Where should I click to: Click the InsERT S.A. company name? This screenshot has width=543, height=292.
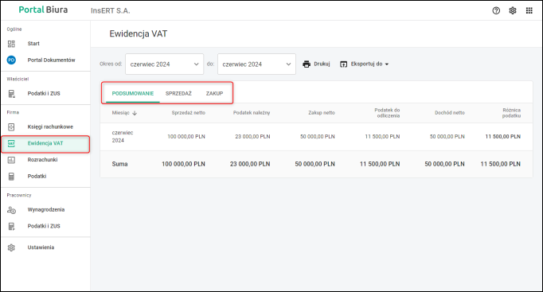[111, 10]
